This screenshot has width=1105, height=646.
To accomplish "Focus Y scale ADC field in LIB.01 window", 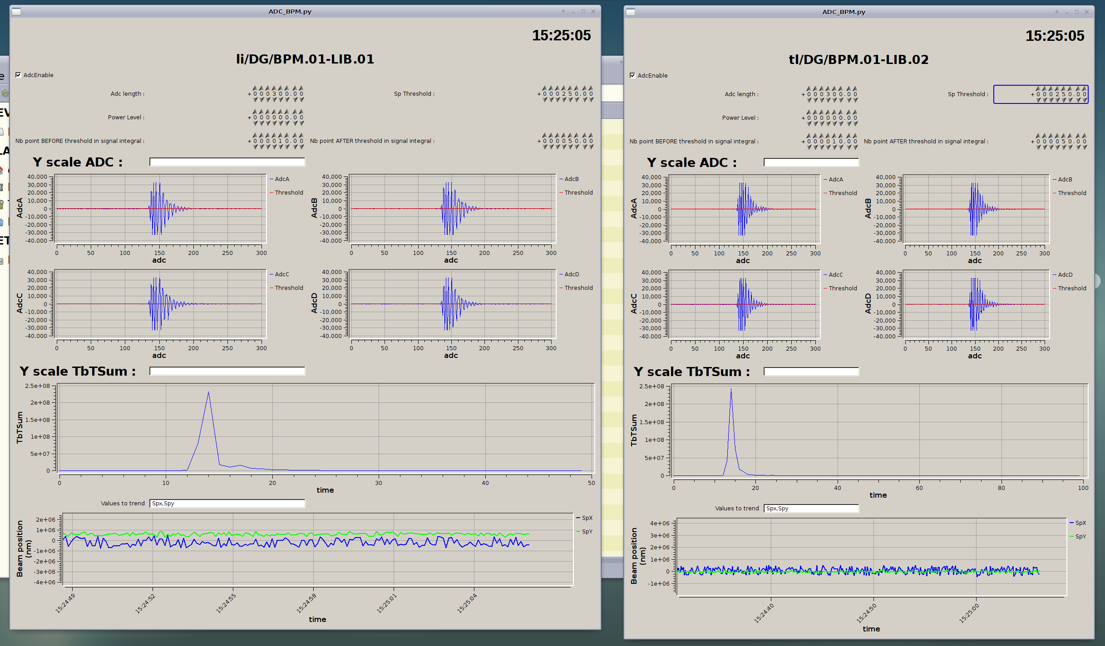I will click(227, 162).
